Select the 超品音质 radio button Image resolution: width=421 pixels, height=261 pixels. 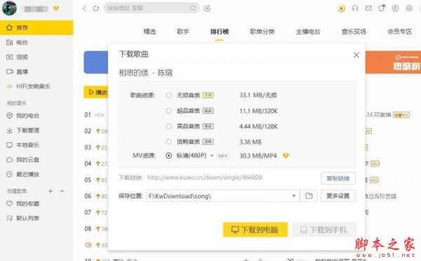click(x=168, y=111)
